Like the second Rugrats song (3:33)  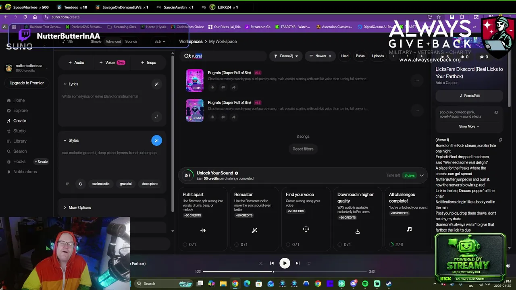pos(212,117)
